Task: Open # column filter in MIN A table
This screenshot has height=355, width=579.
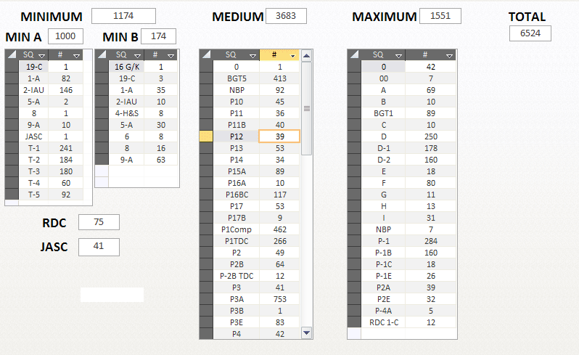Action: click(76, 56)
